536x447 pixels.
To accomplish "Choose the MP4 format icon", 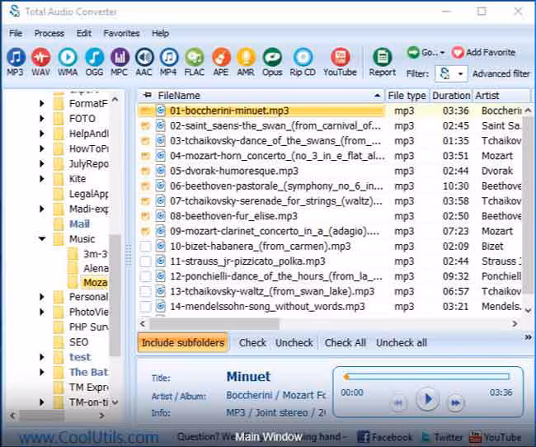I will (168, 57).
